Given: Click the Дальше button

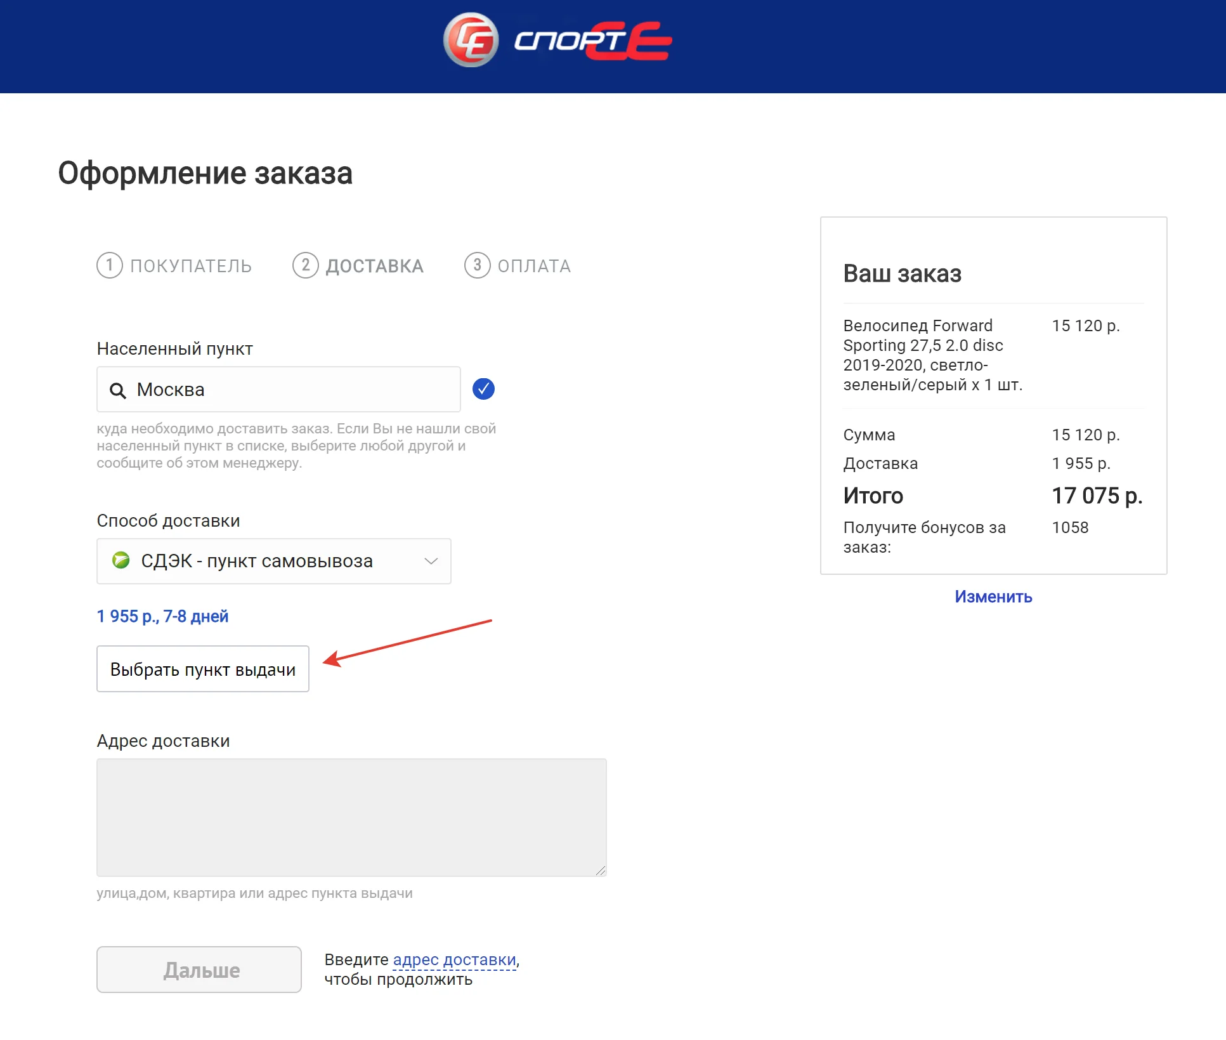Looking at the screenshot, I should (199, 970).
